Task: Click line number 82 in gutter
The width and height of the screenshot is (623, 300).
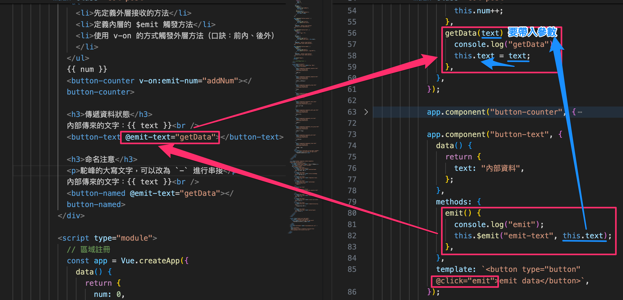Action: [x=352, y=236]
